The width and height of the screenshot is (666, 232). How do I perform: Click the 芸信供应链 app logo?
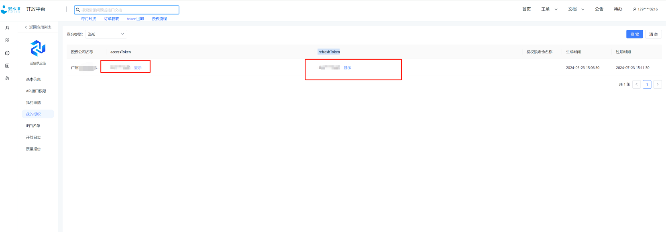38,49
